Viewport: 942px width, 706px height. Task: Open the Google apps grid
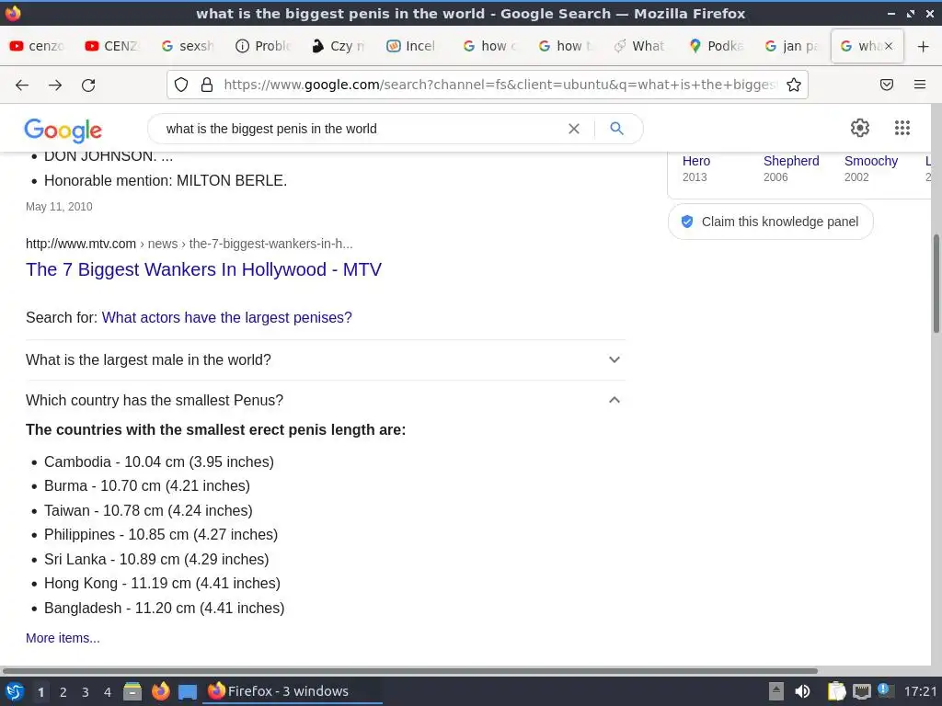pyautogui.click(x=902, y=128)
